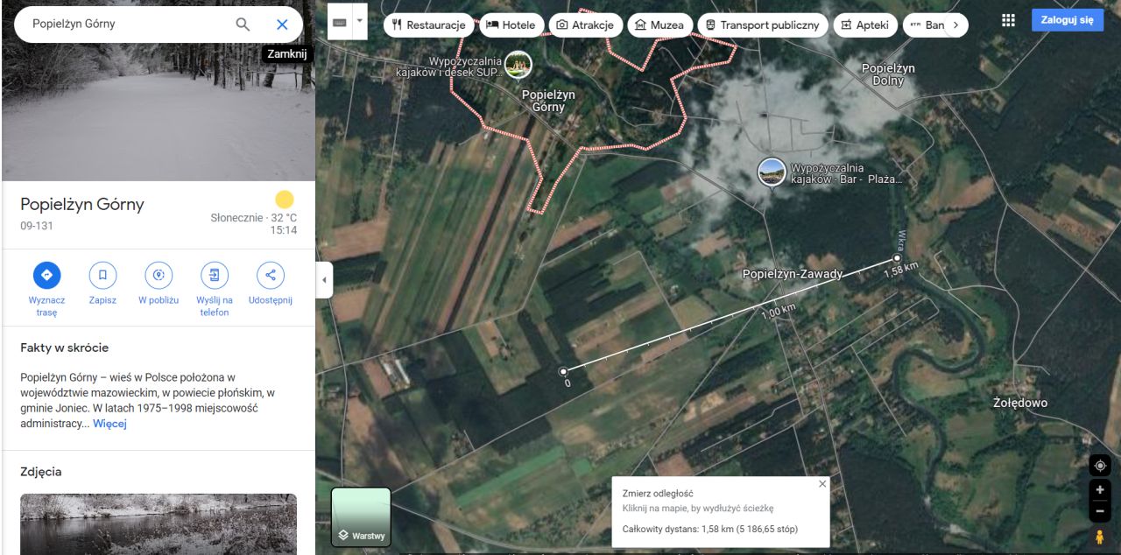Click the Zdjęcia section heading

point(41,472)
